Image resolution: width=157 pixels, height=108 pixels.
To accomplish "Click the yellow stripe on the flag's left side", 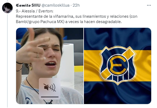I will tap(92, 66).
